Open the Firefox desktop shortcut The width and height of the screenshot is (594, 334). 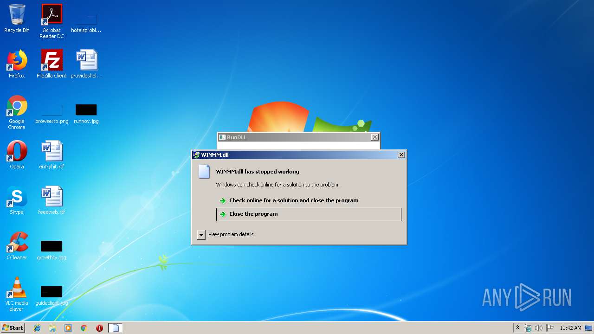click(17, 64)
